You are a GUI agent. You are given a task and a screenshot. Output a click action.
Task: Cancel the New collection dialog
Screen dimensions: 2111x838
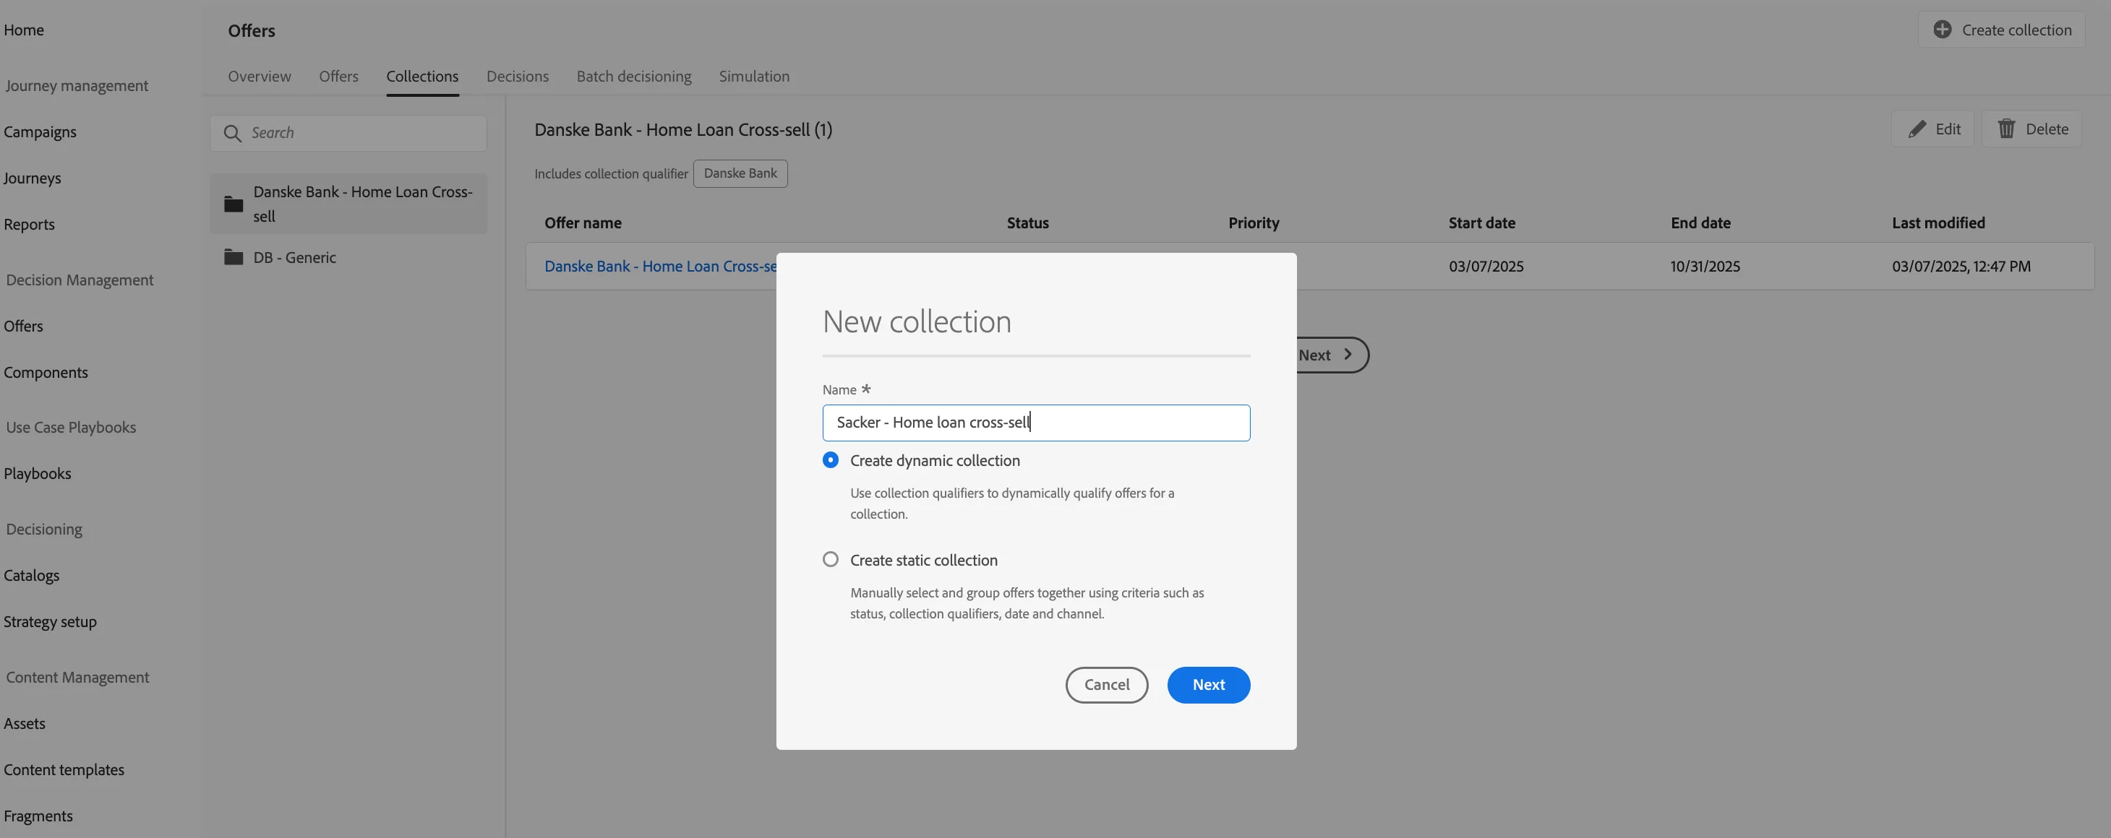1106,685
